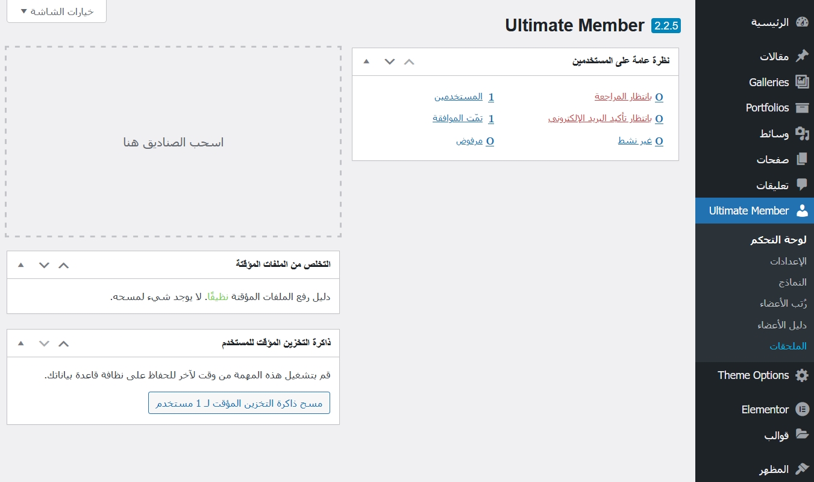Image resolution: width=814 pixels, height=482 pixels.
Task: Click the Portfolios archive box icon
Action: 801,108
